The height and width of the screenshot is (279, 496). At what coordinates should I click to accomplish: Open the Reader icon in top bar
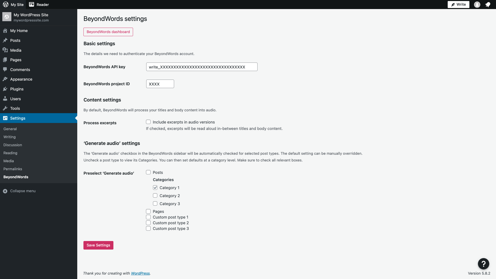(x=32, y=4)
